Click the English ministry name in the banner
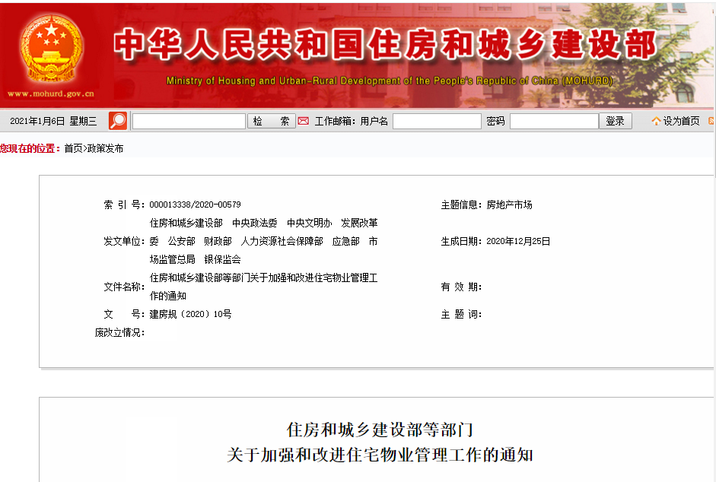 390,81
